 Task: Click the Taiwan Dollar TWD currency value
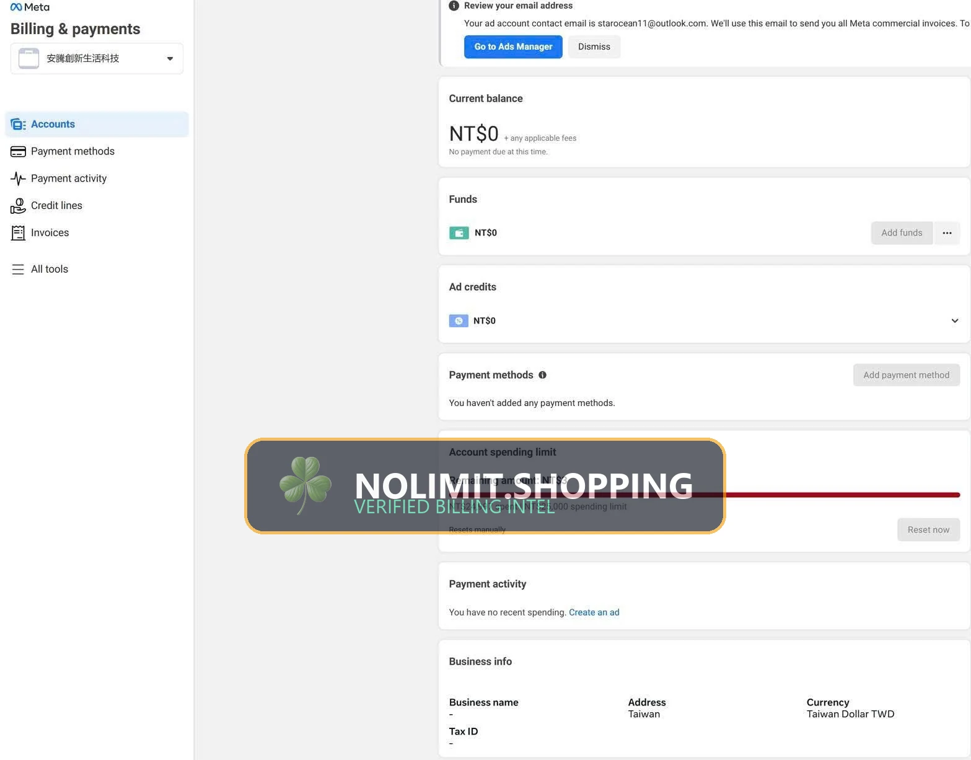click(850, 714)
